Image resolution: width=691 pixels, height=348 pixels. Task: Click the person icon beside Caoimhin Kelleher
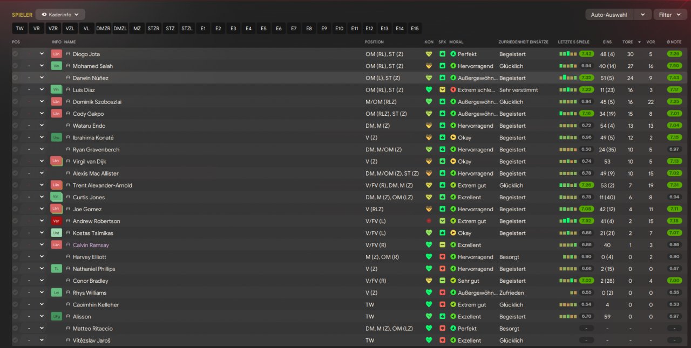pyautogui.click(x=68, y=304)
